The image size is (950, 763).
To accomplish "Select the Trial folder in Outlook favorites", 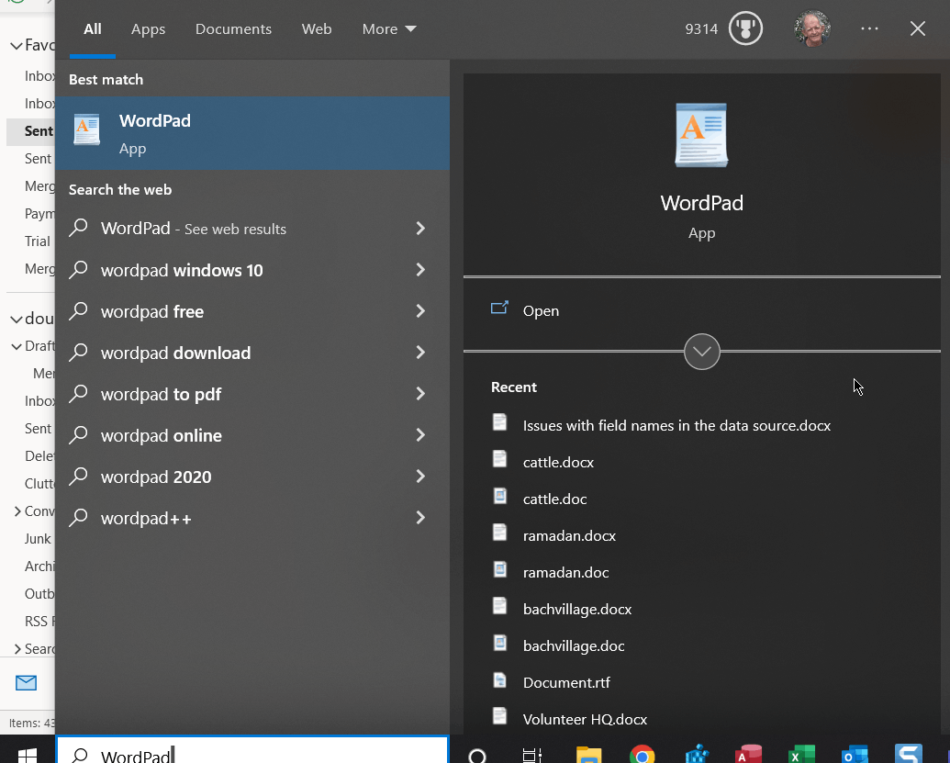I will point(37,241).
